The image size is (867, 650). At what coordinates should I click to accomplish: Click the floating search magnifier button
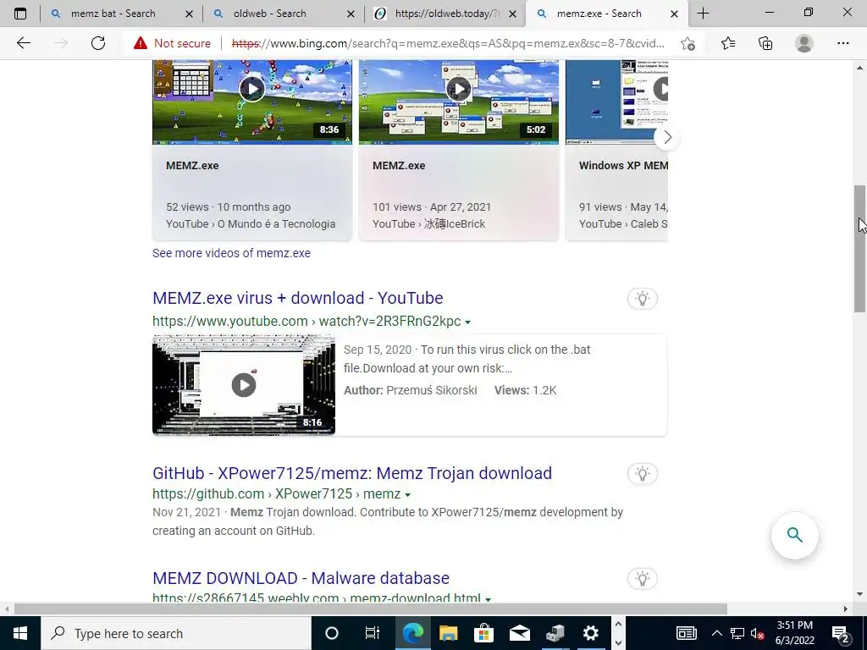click(x=794, y=535)
